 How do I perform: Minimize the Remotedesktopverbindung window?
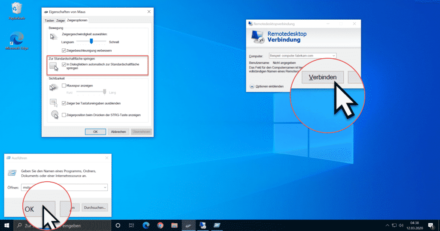pos(328,24)
